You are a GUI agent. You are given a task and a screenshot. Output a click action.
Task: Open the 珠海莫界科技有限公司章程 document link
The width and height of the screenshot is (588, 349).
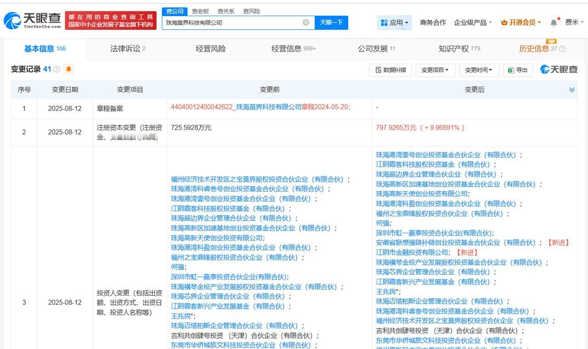click(260, 107)
